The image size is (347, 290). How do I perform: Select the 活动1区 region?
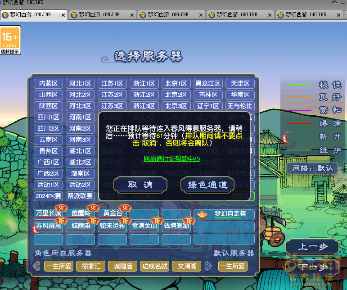[48, 185]
